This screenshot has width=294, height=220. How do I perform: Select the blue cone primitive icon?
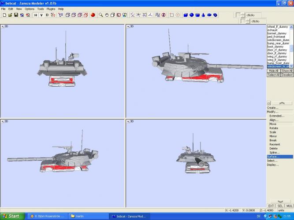203,15
